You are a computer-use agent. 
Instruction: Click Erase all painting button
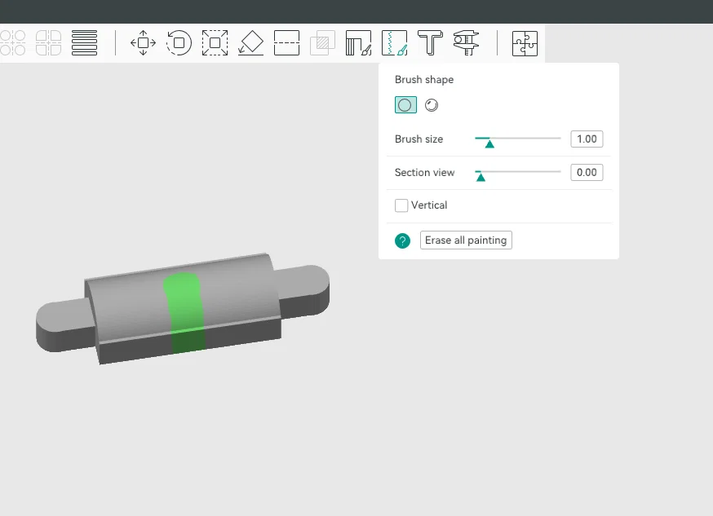point(466,240)
